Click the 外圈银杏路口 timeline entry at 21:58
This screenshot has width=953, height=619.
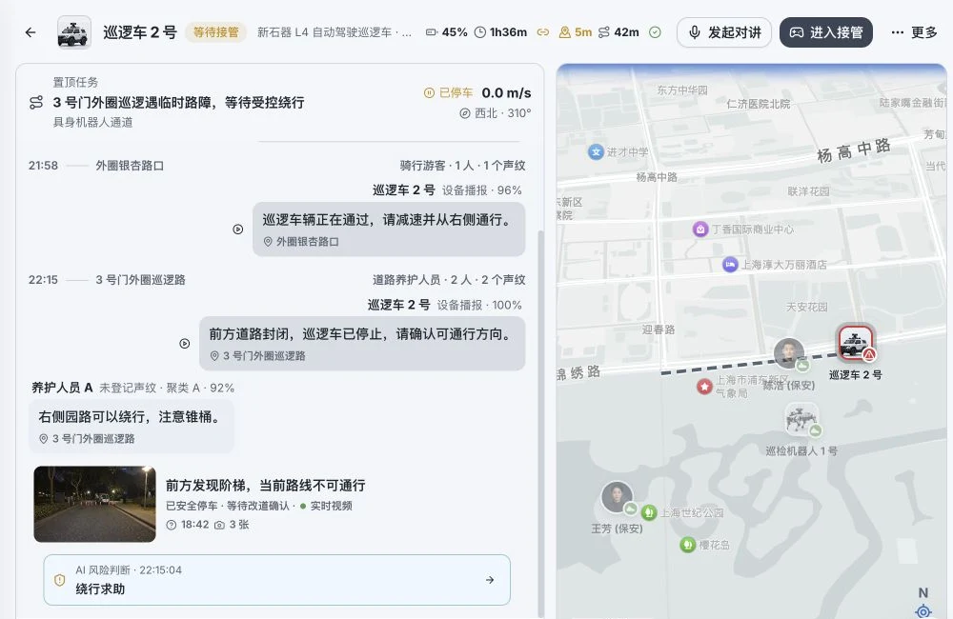point(130,166)
